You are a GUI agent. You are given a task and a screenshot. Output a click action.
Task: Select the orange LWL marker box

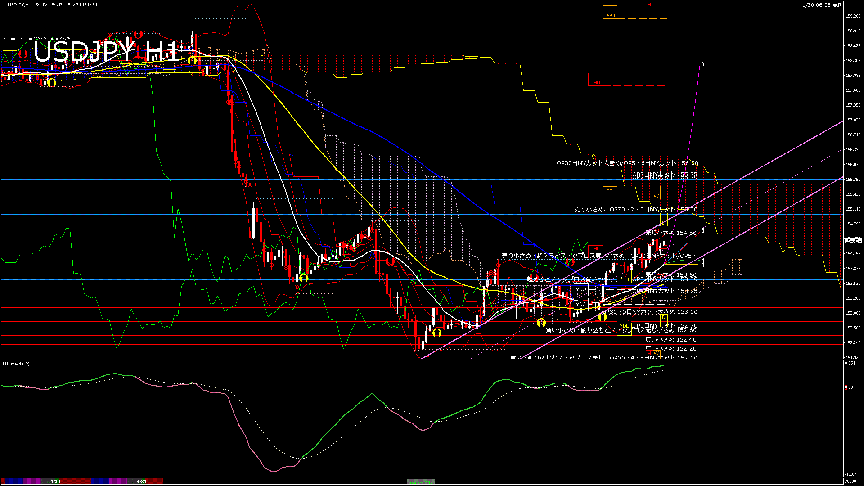(609, 192)
